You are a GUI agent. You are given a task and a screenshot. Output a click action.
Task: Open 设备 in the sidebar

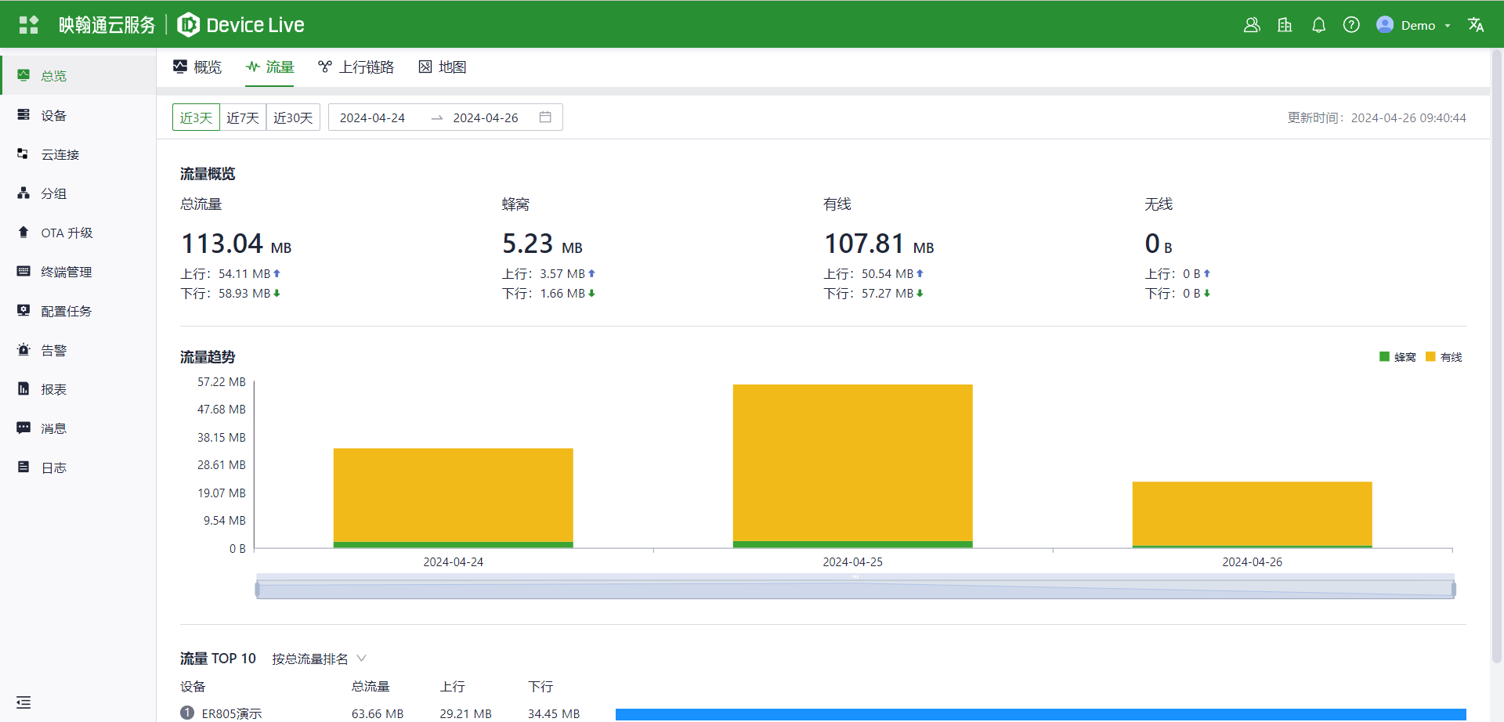coord(78,115)
